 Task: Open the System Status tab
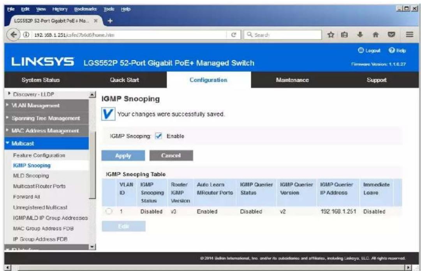(x=41, y=80)
